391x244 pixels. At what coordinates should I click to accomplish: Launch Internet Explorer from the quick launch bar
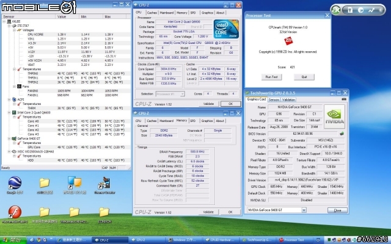click(32, 240)
